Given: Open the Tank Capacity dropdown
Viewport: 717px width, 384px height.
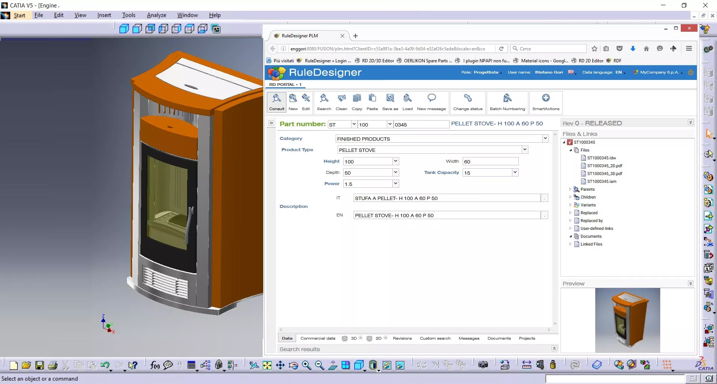Looking at the screenshot, I should coord(515,172).
